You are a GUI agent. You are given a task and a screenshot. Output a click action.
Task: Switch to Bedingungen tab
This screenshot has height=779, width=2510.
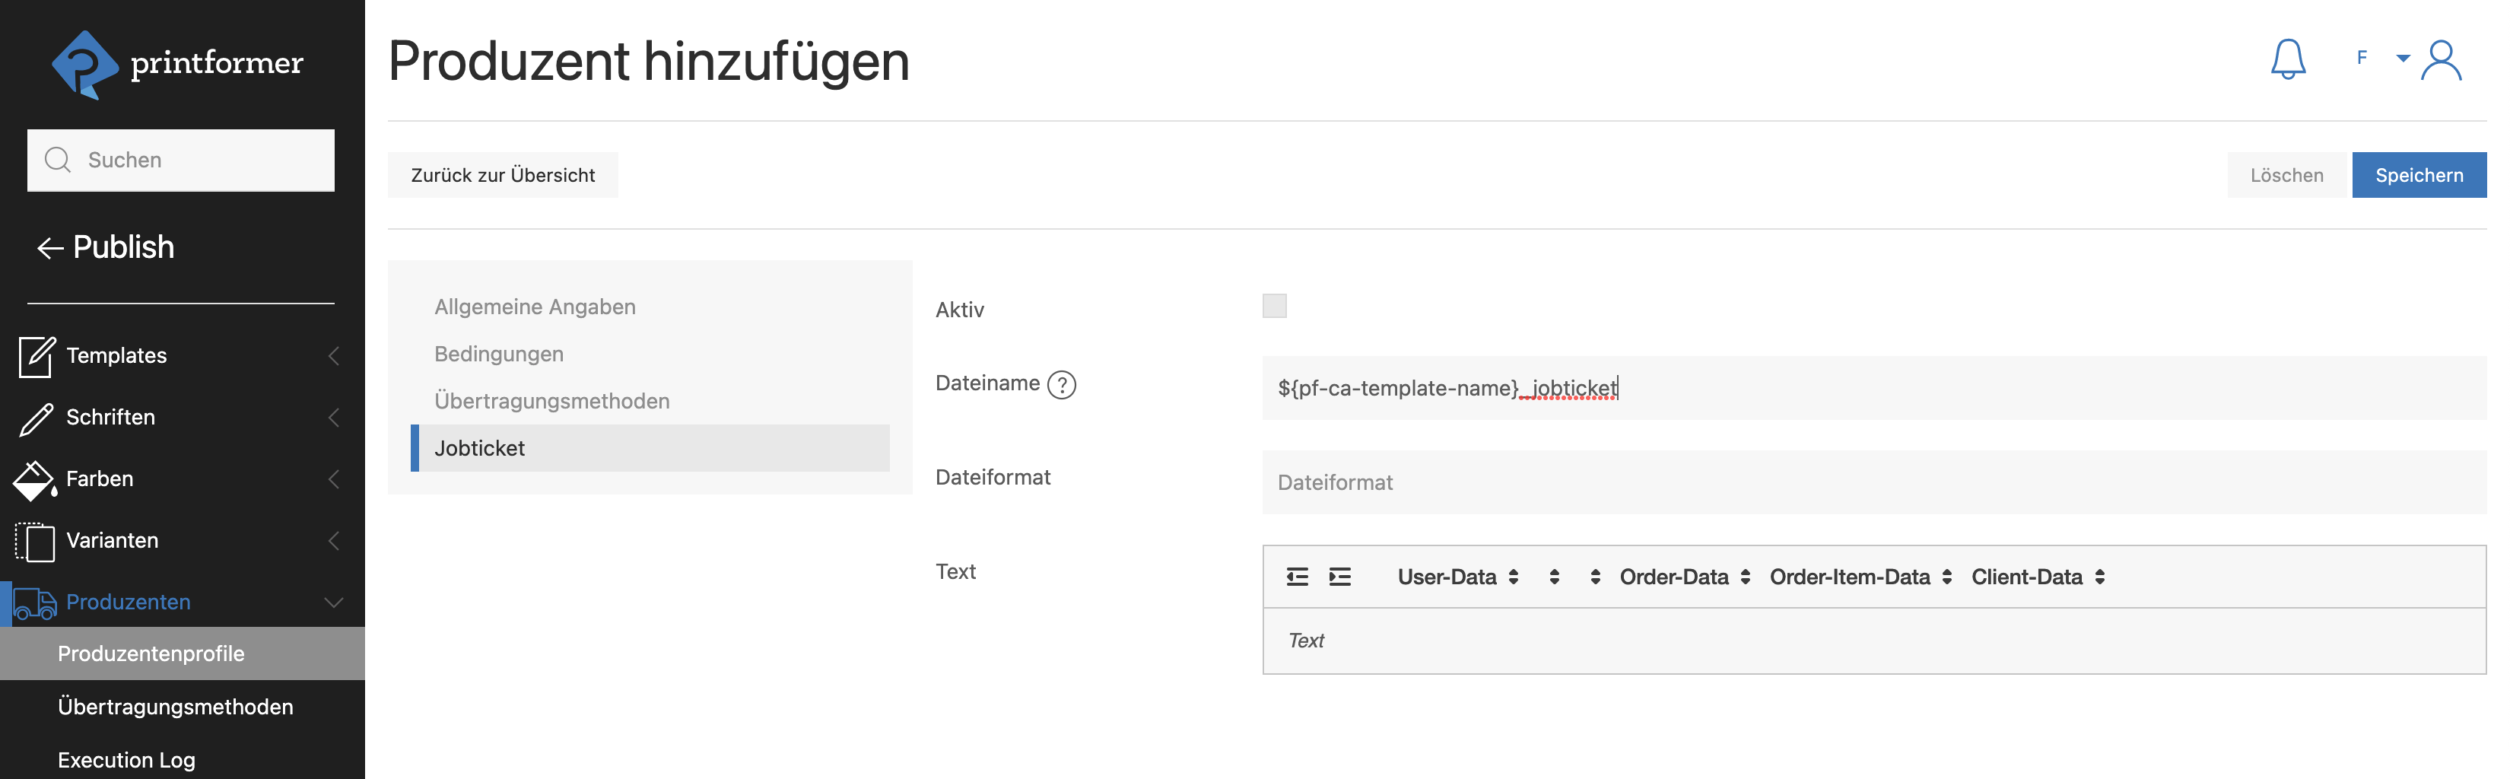[499, 354]
